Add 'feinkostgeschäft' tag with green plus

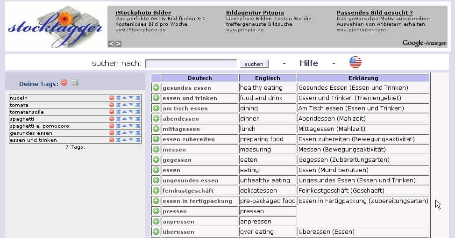pyautogui.click(x=156, y=191)
